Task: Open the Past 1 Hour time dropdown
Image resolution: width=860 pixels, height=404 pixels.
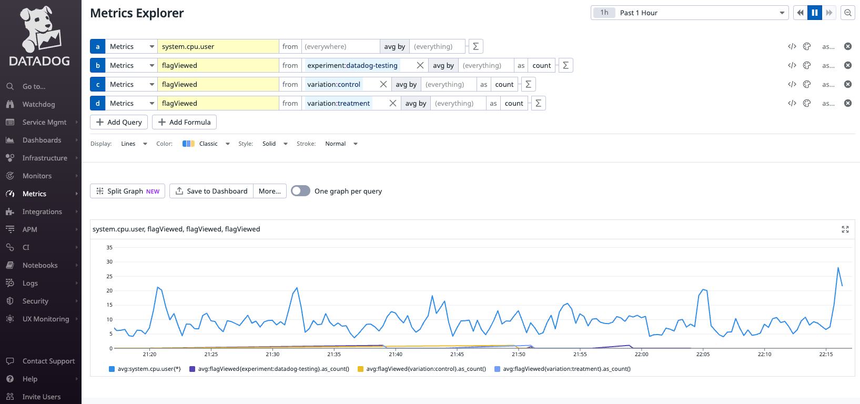Action: [x=690, y=13]
